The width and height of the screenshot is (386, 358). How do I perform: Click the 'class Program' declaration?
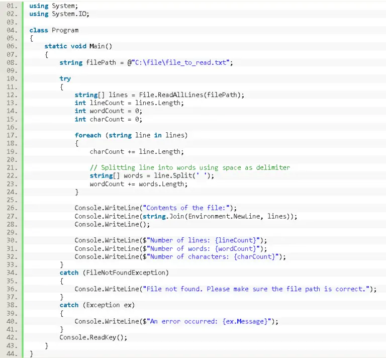coord(54,30)
